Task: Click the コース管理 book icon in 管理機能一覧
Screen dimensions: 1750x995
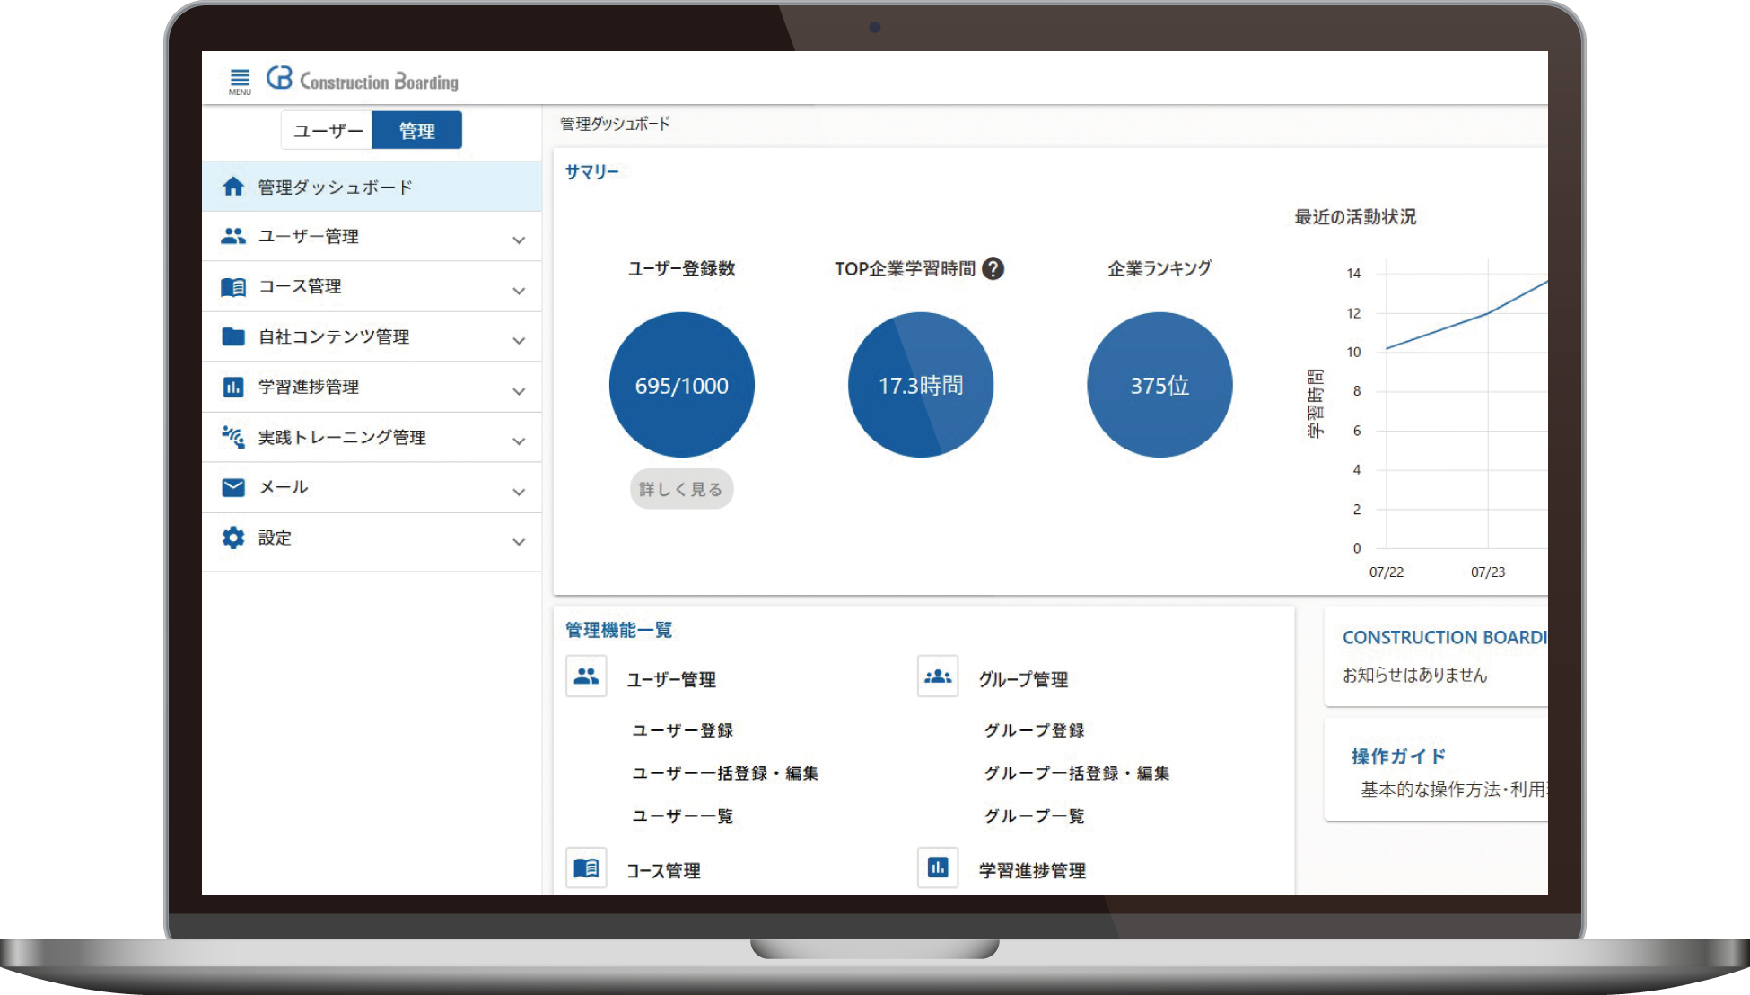Action: click(586, 868)
